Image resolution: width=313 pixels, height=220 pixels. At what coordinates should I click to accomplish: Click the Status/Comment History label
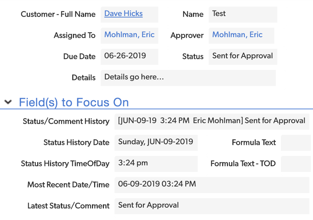click(x=66, y=121)
